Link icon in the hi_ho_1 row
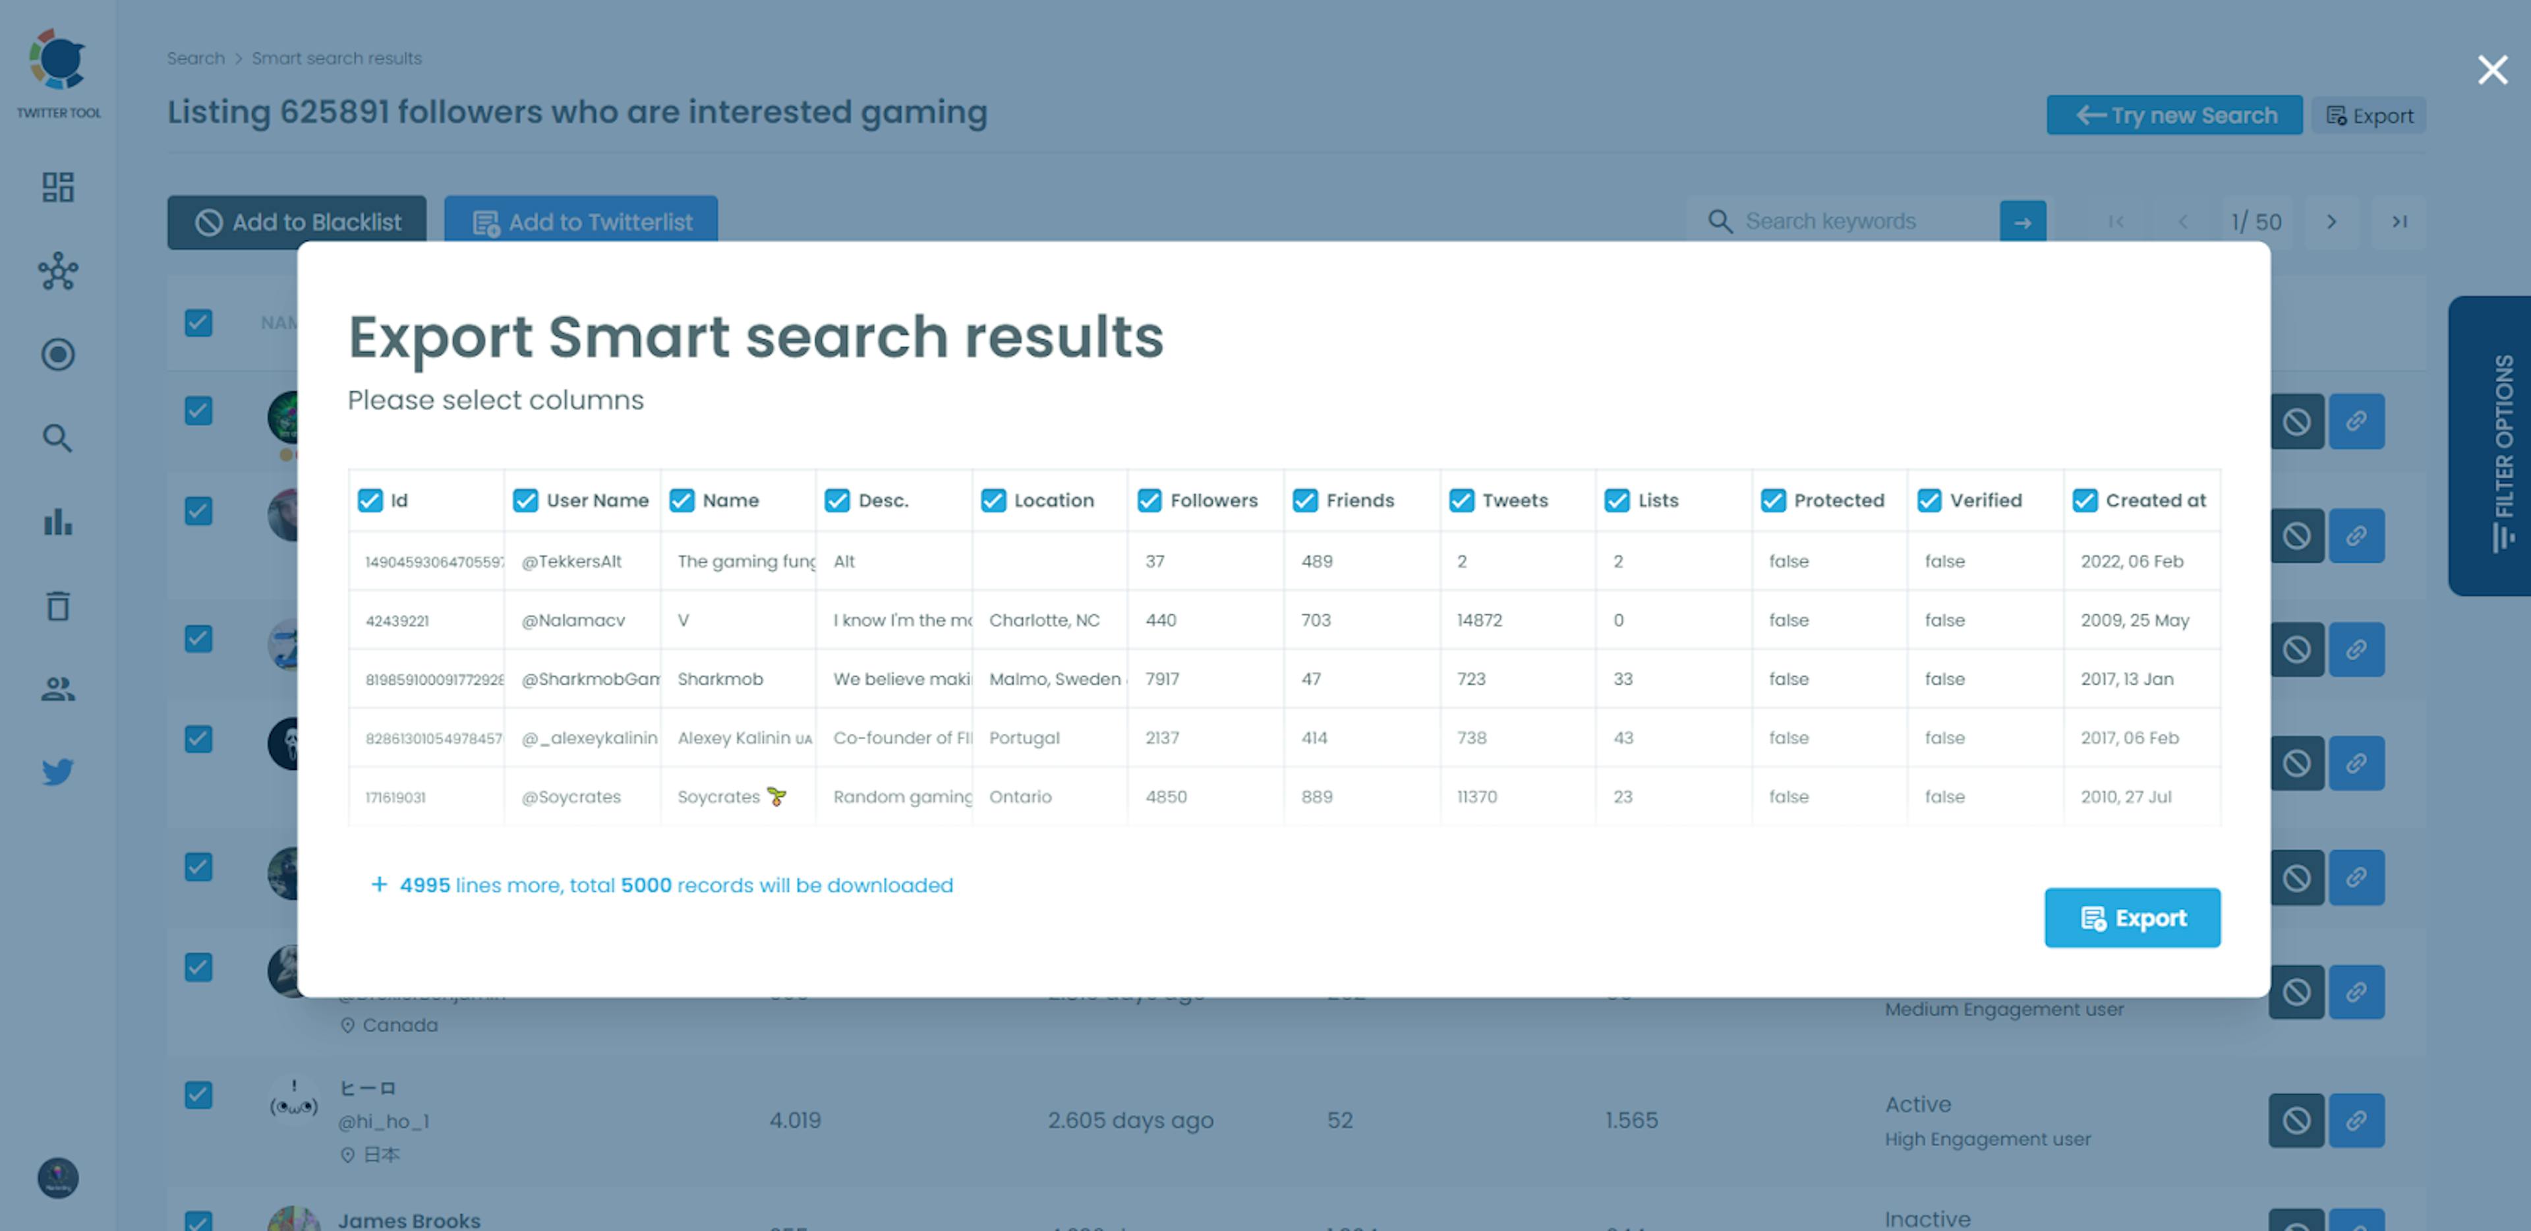 tap(2356, 1121)
